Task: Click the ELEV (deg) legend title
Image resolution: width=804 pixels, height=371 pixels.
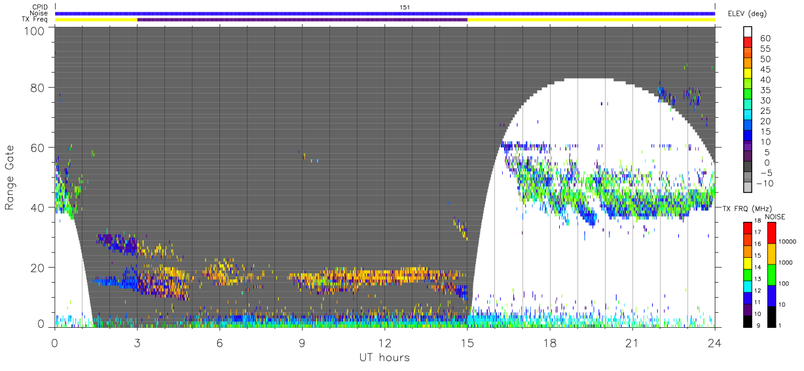Action: coord(747,14)
